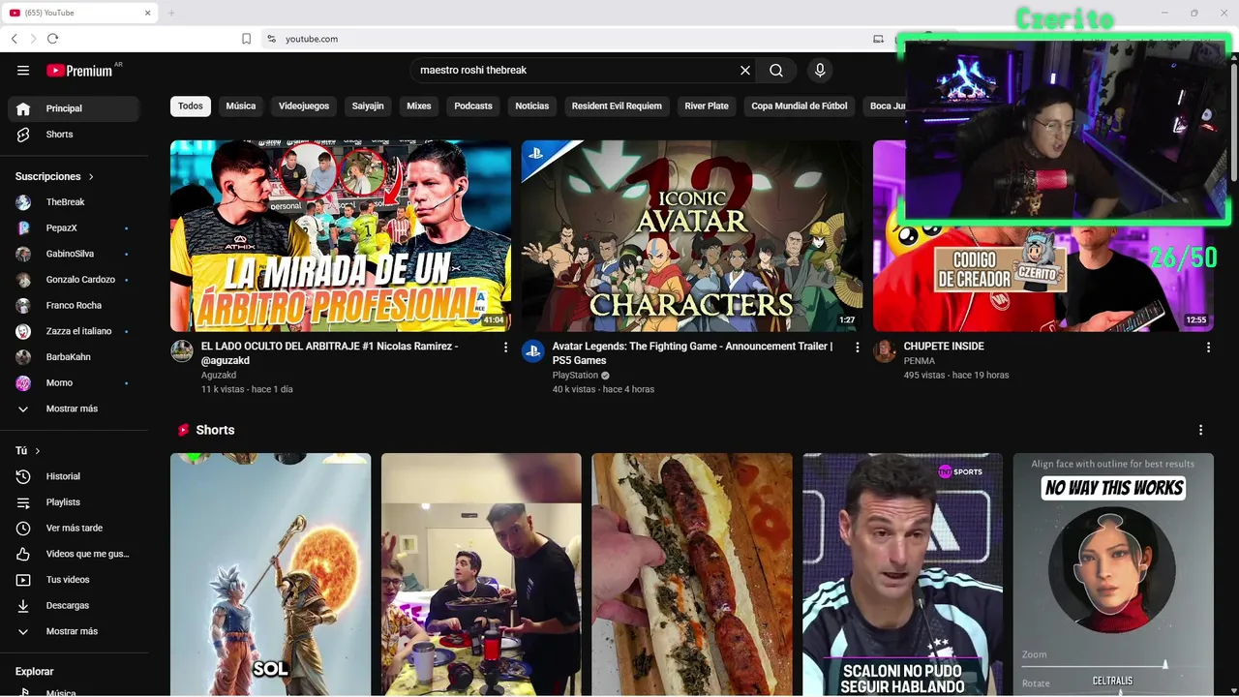Viewport: 1239px width, 697px height.
Task: Open choripán sandwich short
Action: (x=692, y=574)
